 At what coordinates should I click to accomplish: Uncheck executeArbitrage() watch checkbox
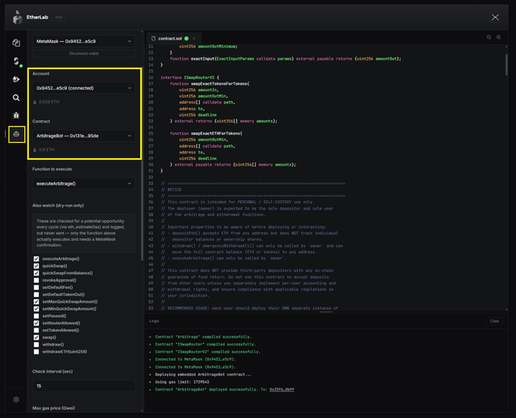pos(36,259)
